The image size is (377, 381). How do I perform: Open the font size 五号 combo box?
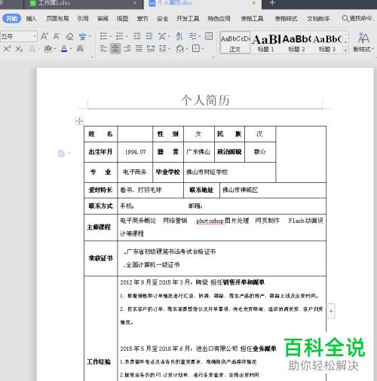pyautogui.click(x=19, y=37)
